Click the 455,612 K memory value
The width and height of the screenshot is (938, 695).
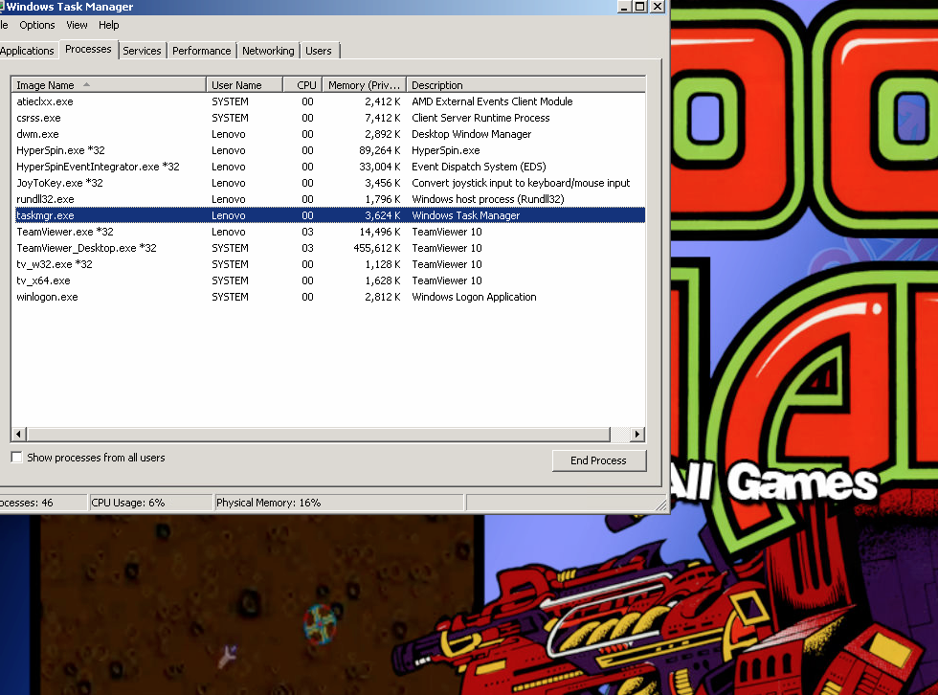pos(377,248)
